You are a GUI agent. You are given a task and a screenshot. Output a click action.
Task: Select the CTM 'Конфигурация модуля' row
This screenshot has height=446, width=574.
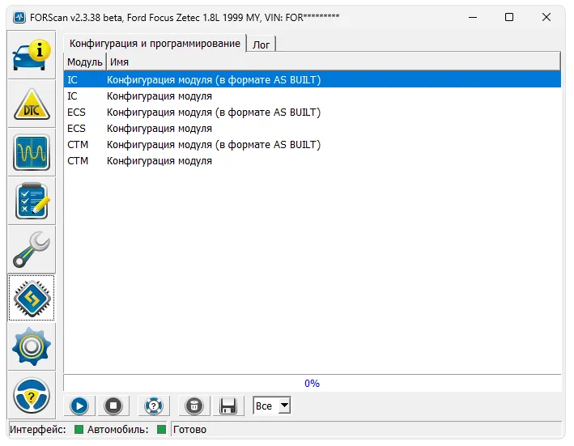[313, 160]
